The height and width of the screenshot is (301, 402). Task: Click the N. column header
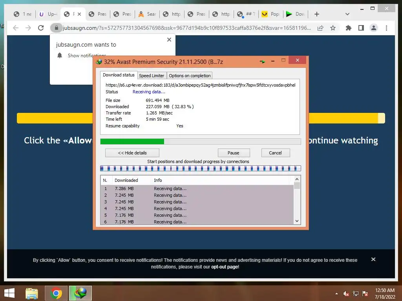(105, 180)
